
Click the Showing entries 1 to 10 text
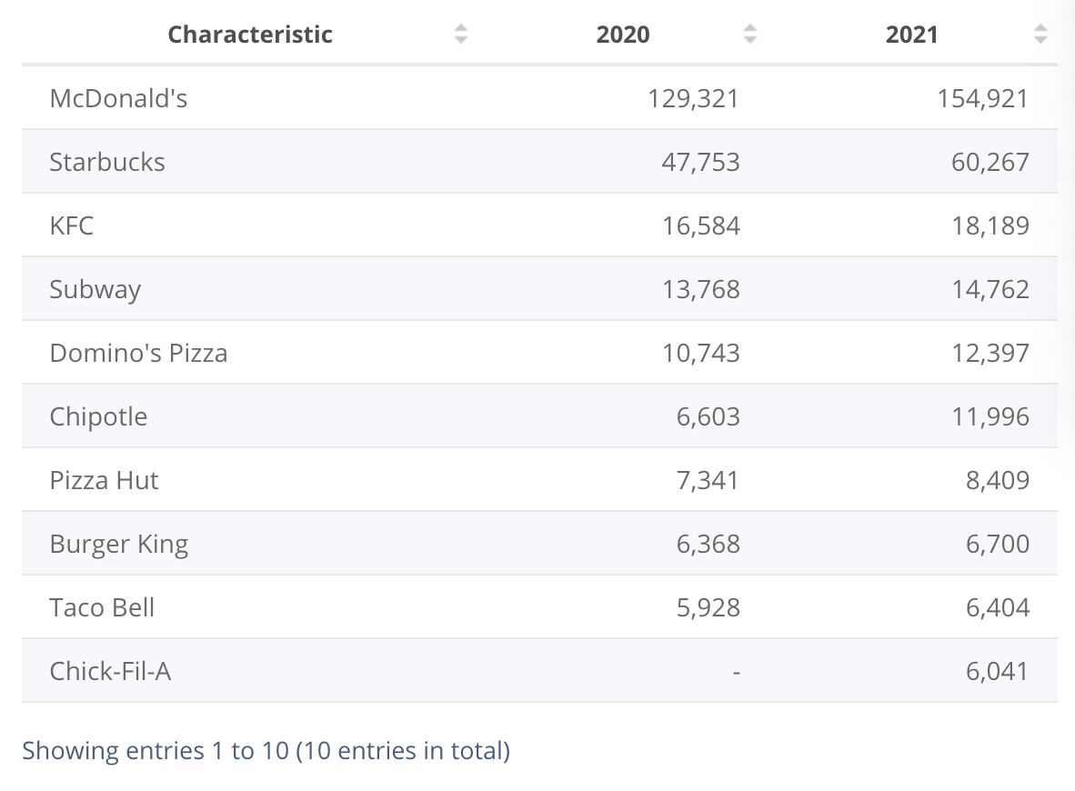tap(266, 751)
